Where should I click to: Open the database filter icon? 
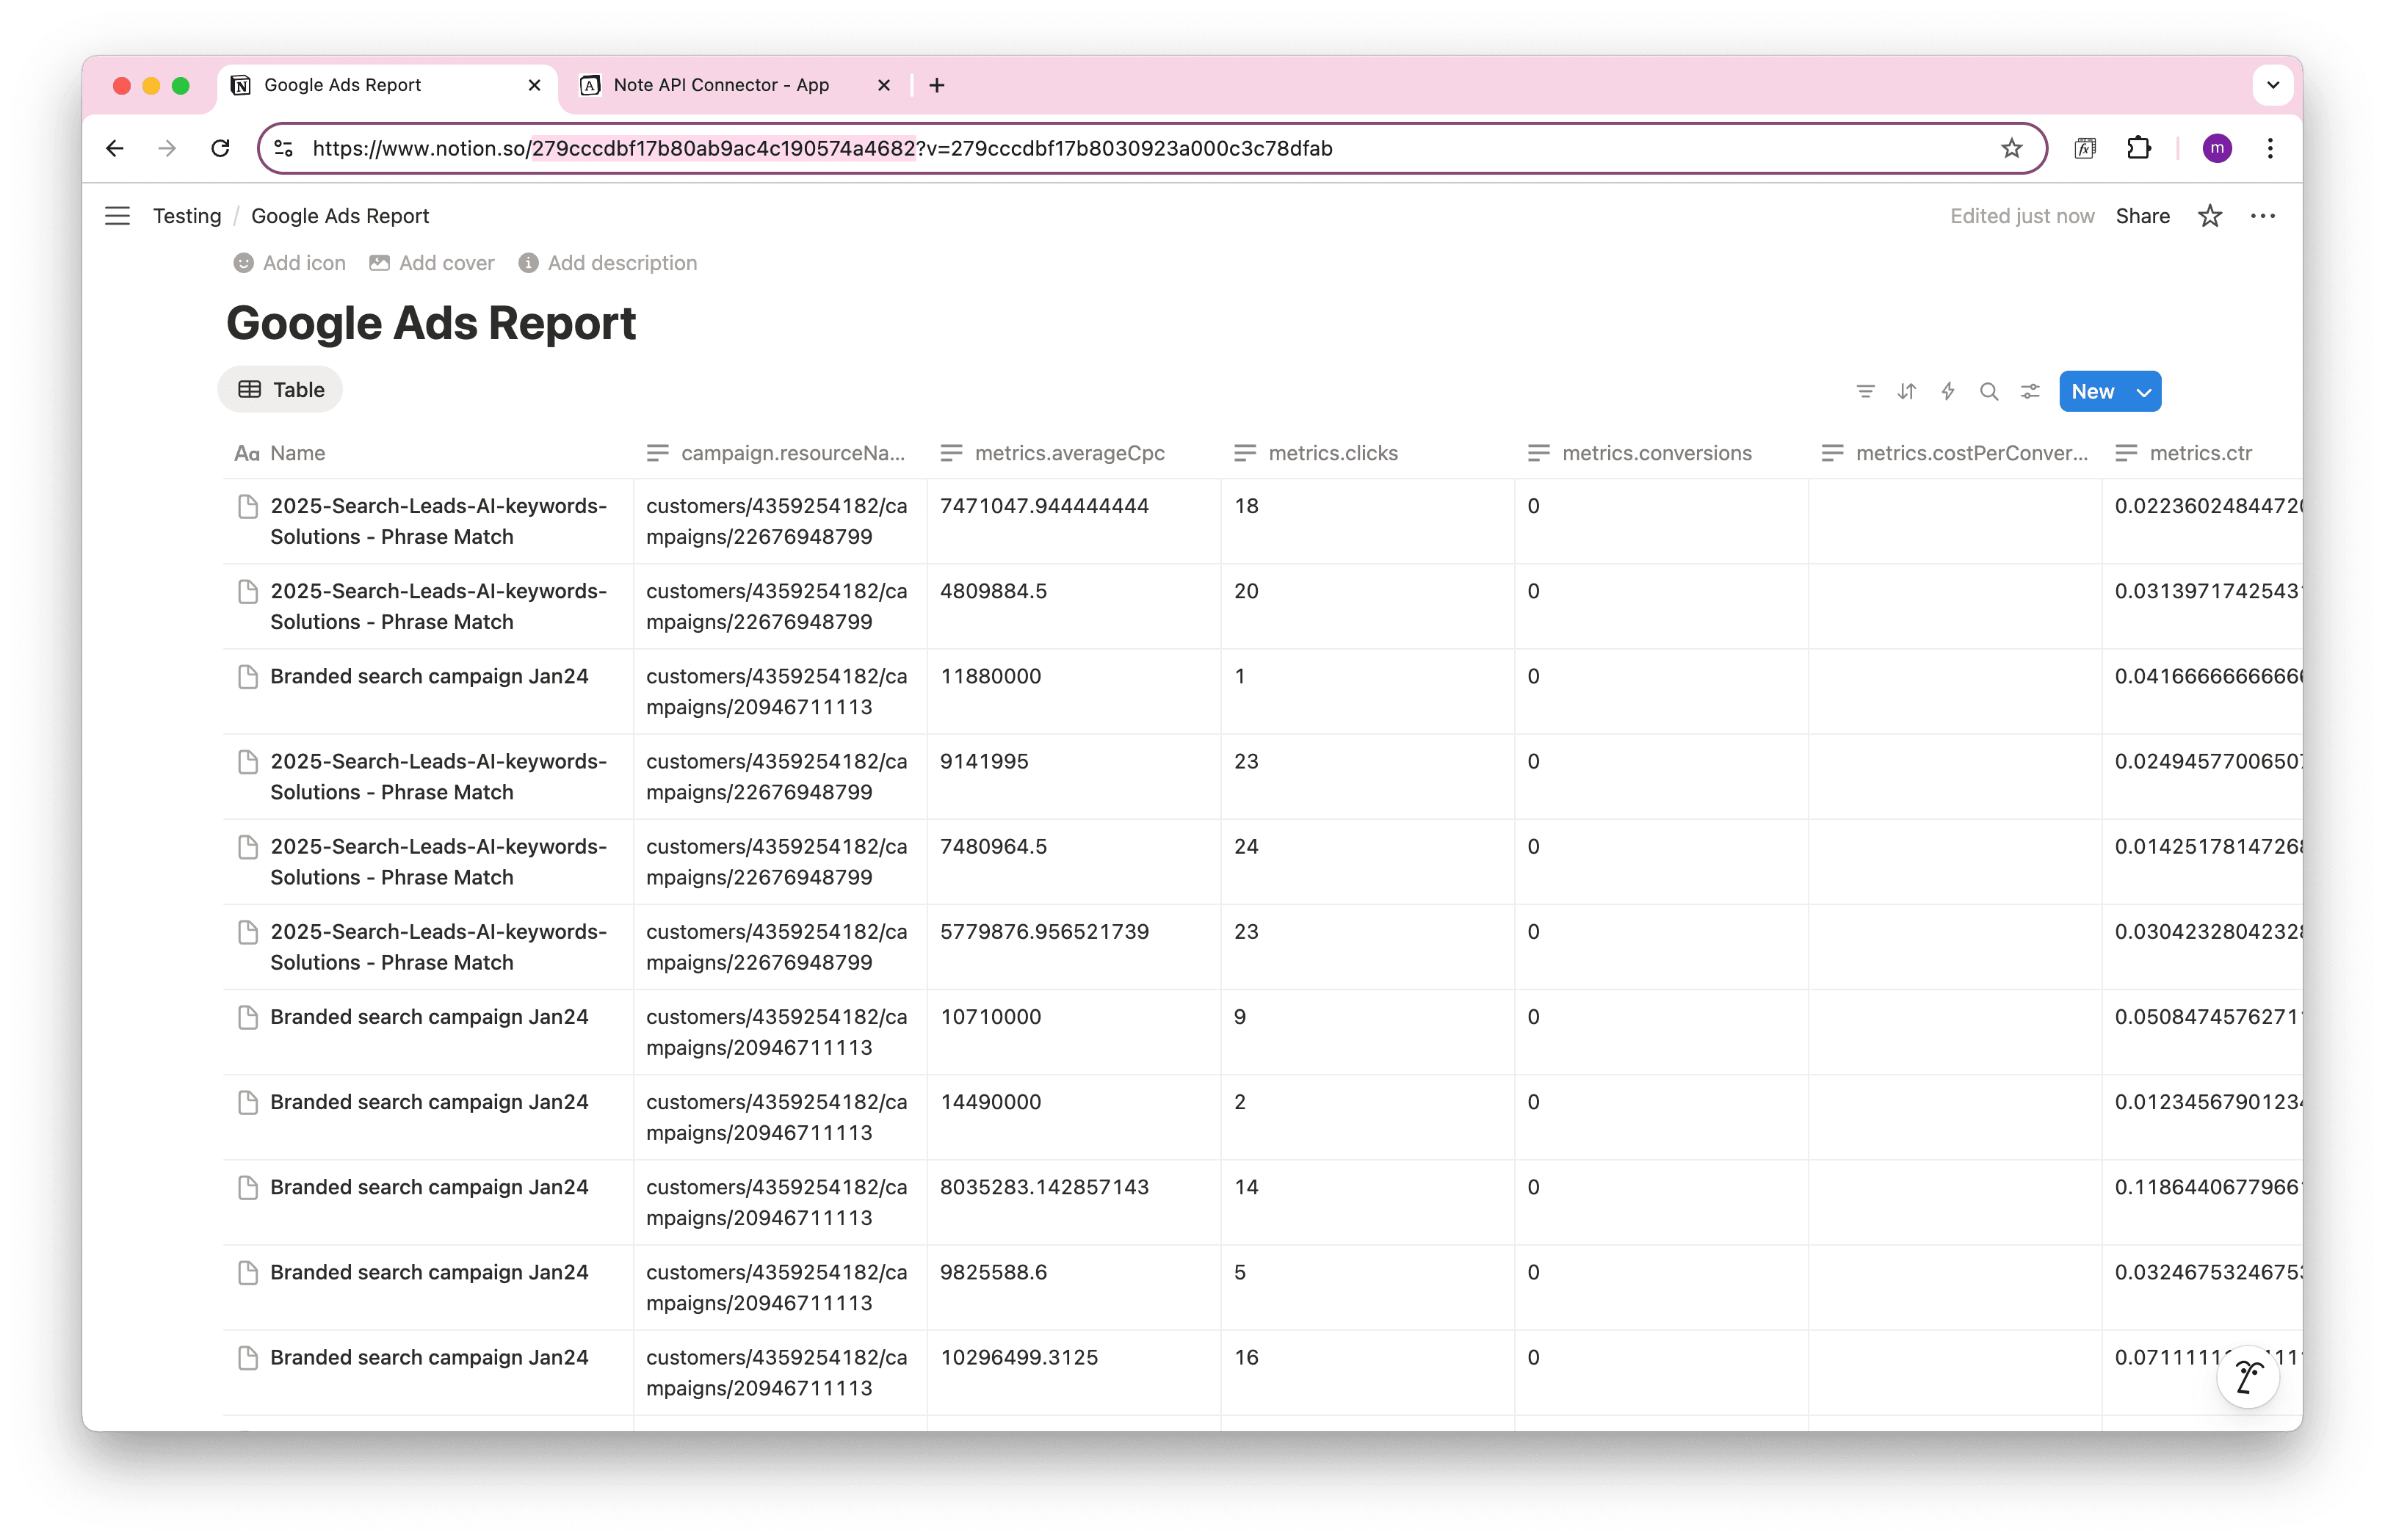[1866, 391]
